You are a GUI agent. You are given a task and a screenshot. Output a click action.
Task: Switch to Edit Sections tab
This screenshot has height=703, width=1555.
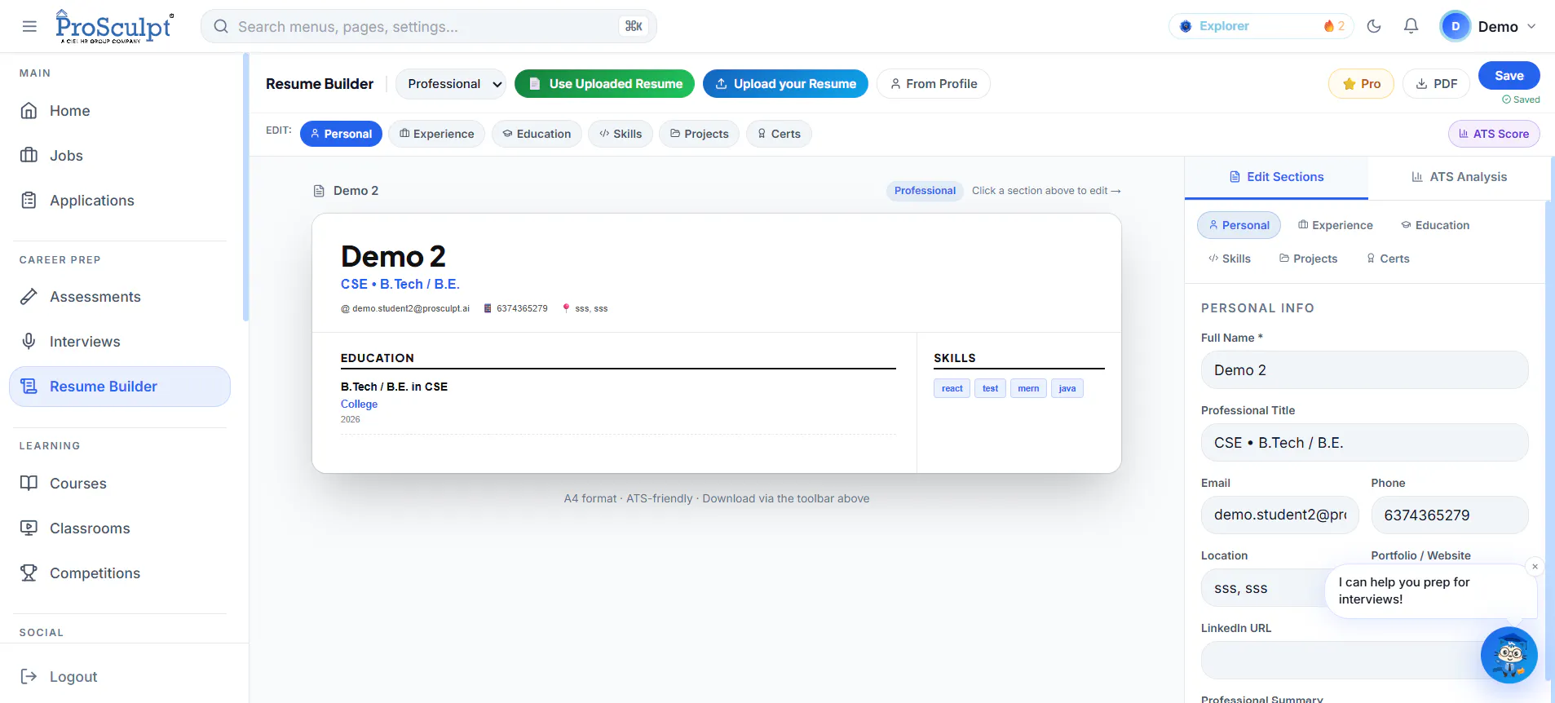pyautogui.click(x=1276, y=177)
